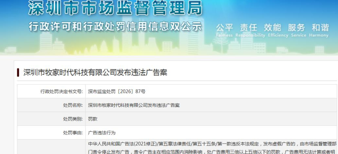
Task: Click the dark red marker beside case heading
Action: (x=18, y=73)
